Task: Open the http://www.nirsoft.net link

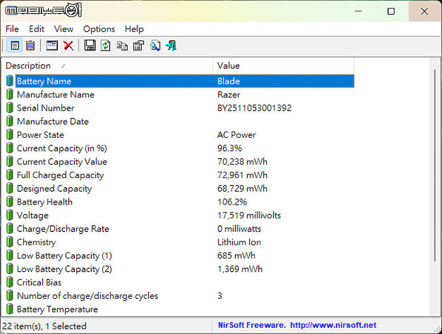Action: tap(333, 325)
